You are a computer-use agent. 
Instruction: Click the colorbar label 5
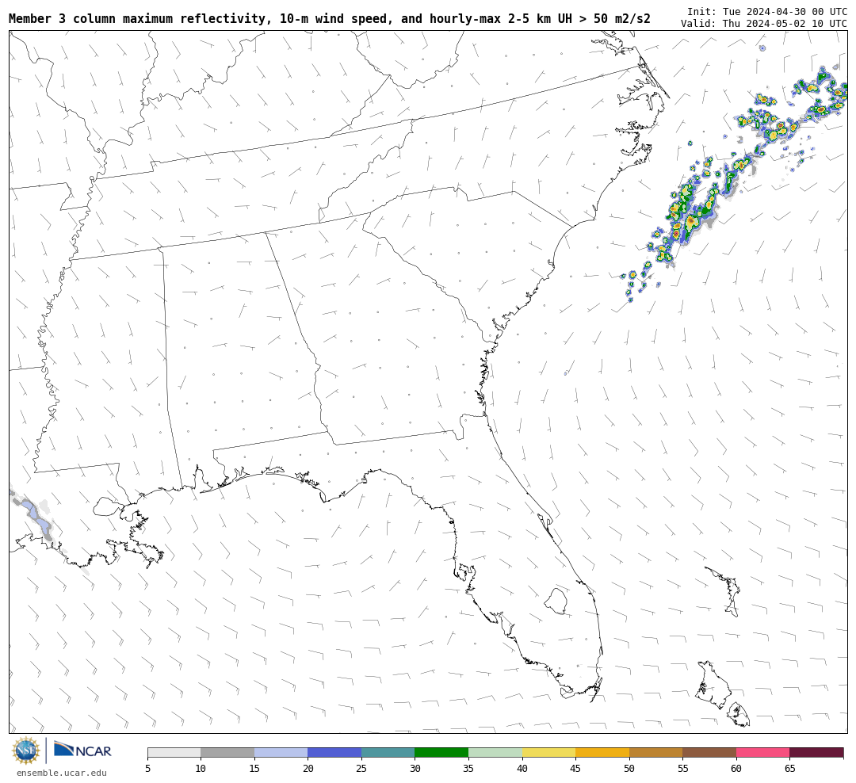point(148,769)
